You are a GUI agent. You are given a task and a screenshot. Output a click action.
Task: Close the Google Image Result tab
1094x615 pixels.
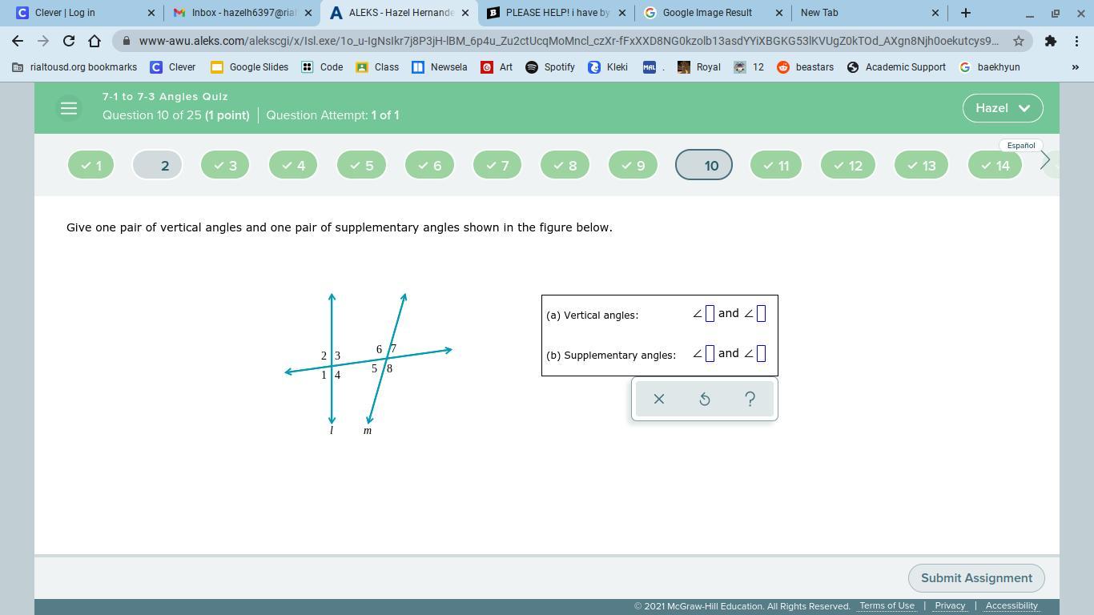pos(778,13)
